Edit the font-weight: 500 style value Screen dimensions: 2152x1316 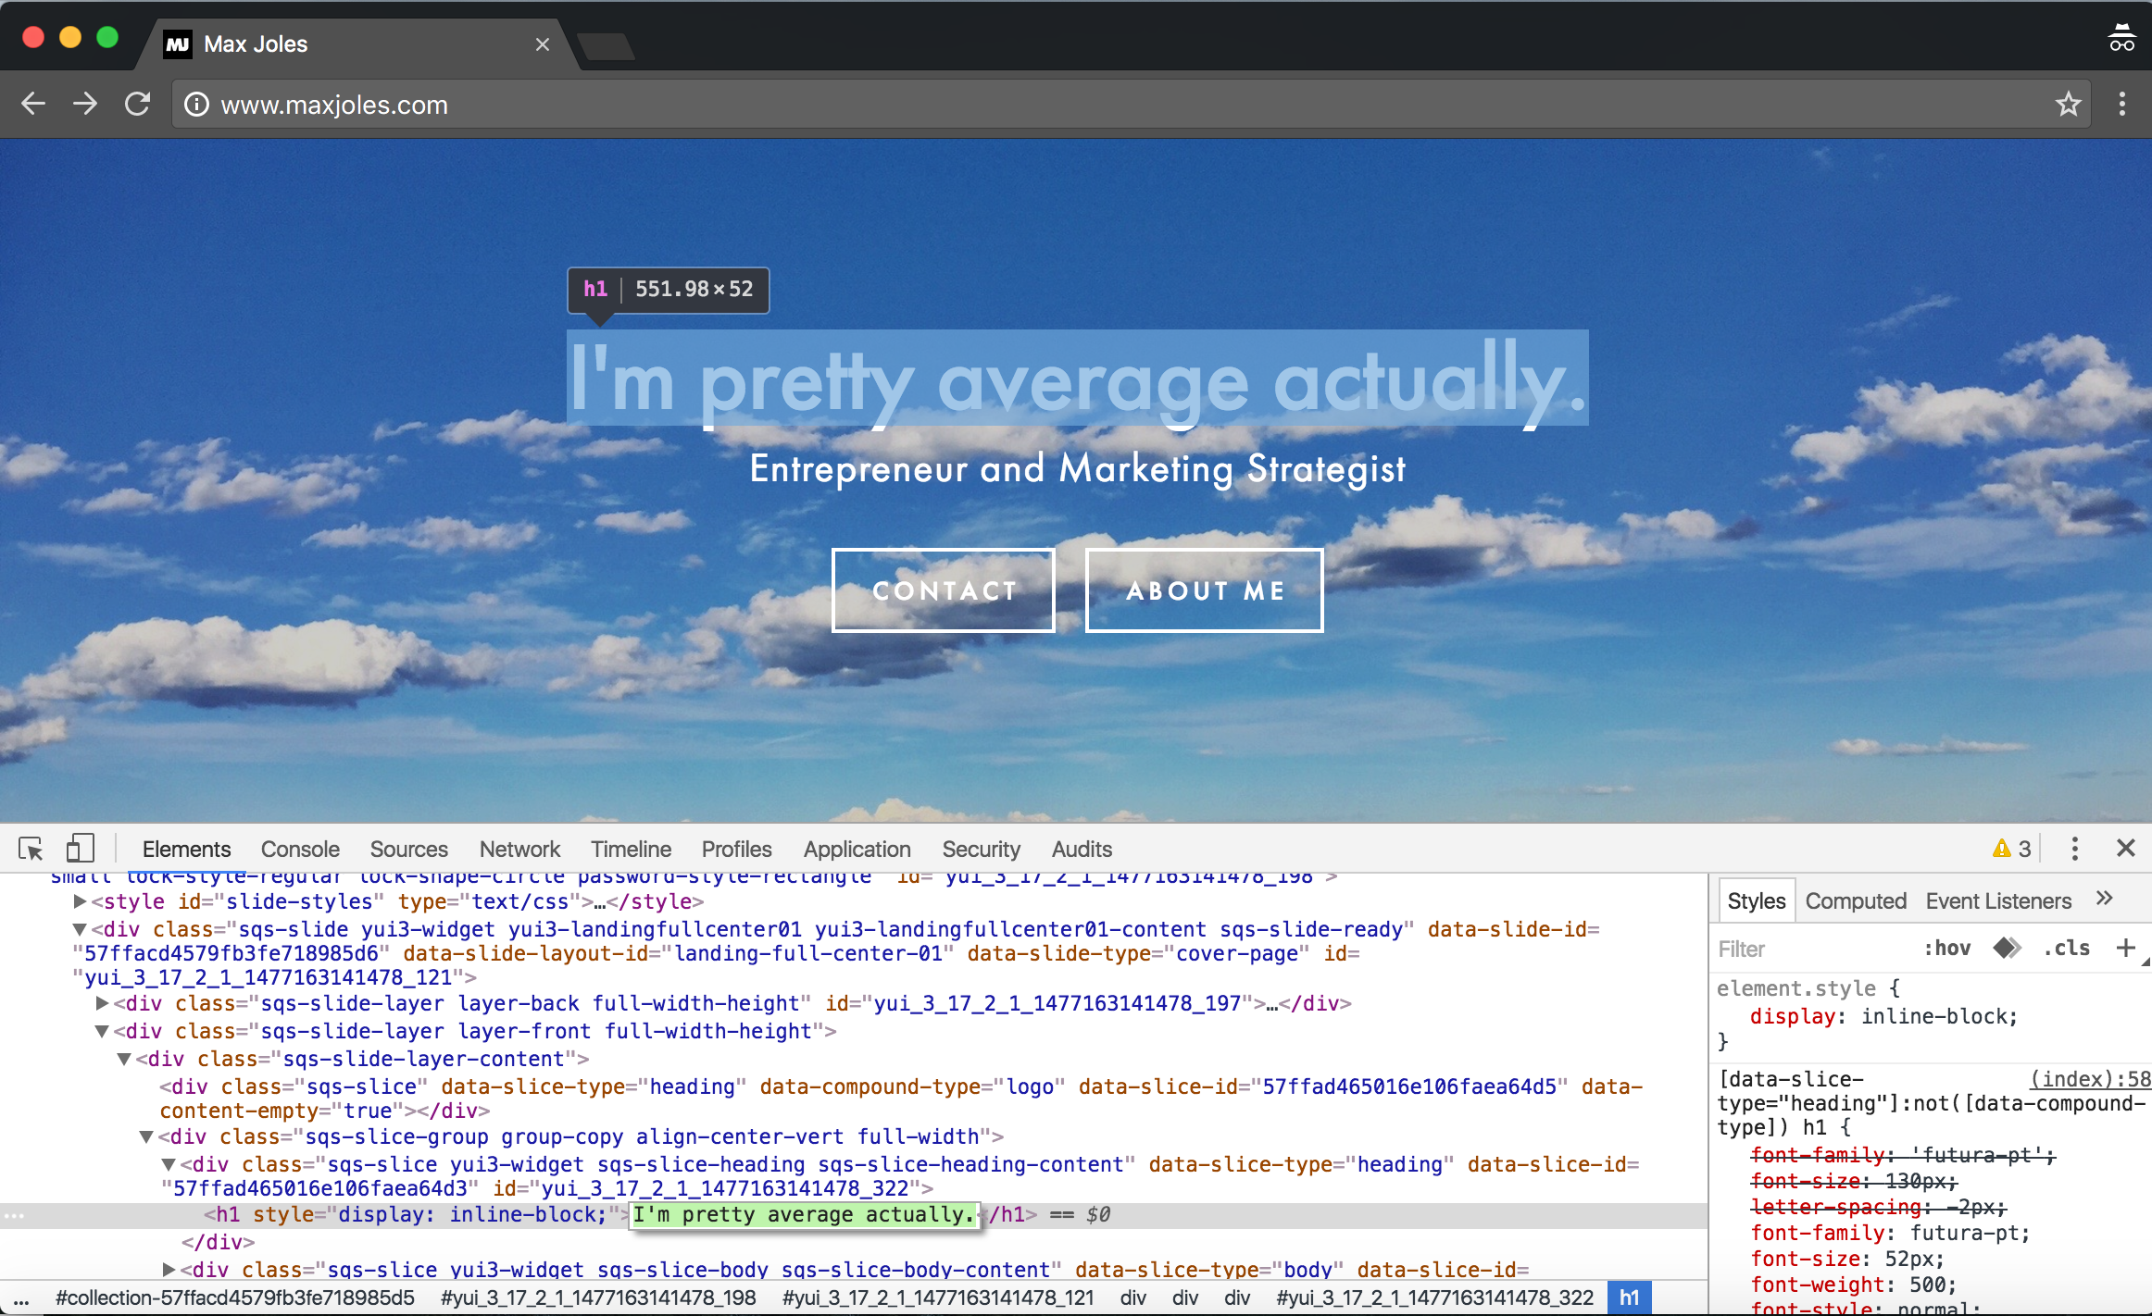pos(1932,1285)
